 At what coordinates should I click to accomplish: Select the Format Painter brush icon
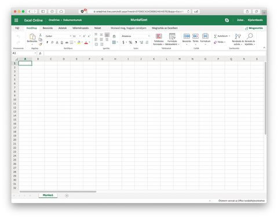pos(41,45)
